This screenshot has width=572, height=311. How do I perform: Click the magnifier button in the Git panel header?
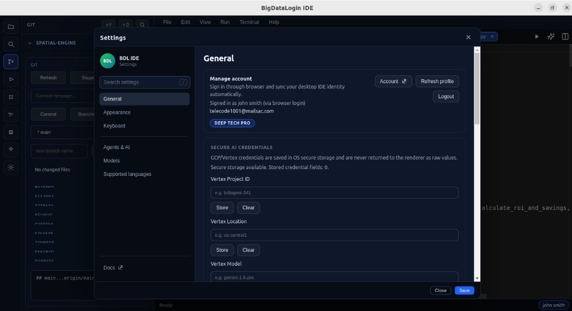click(142, 25)
